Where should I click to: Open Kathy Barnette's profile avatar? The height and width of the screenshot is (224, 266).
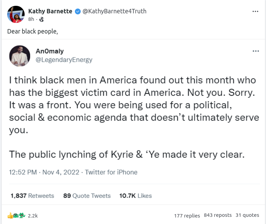(16, 15)
